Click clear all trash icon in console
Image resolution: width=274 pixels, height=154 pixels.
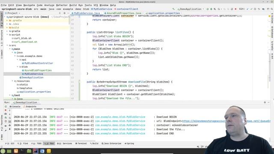(x=10, y=129)
